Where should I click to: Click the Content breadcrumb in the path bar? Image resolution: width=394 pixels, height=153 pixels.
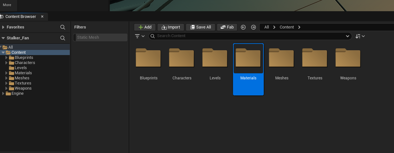287,27
